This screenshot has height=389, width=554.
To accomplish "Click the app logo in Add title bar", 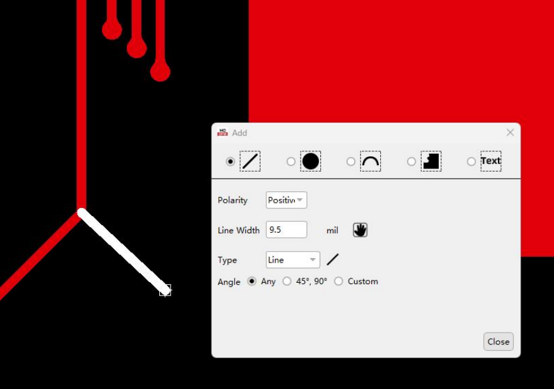I will [x=222, y=132].
